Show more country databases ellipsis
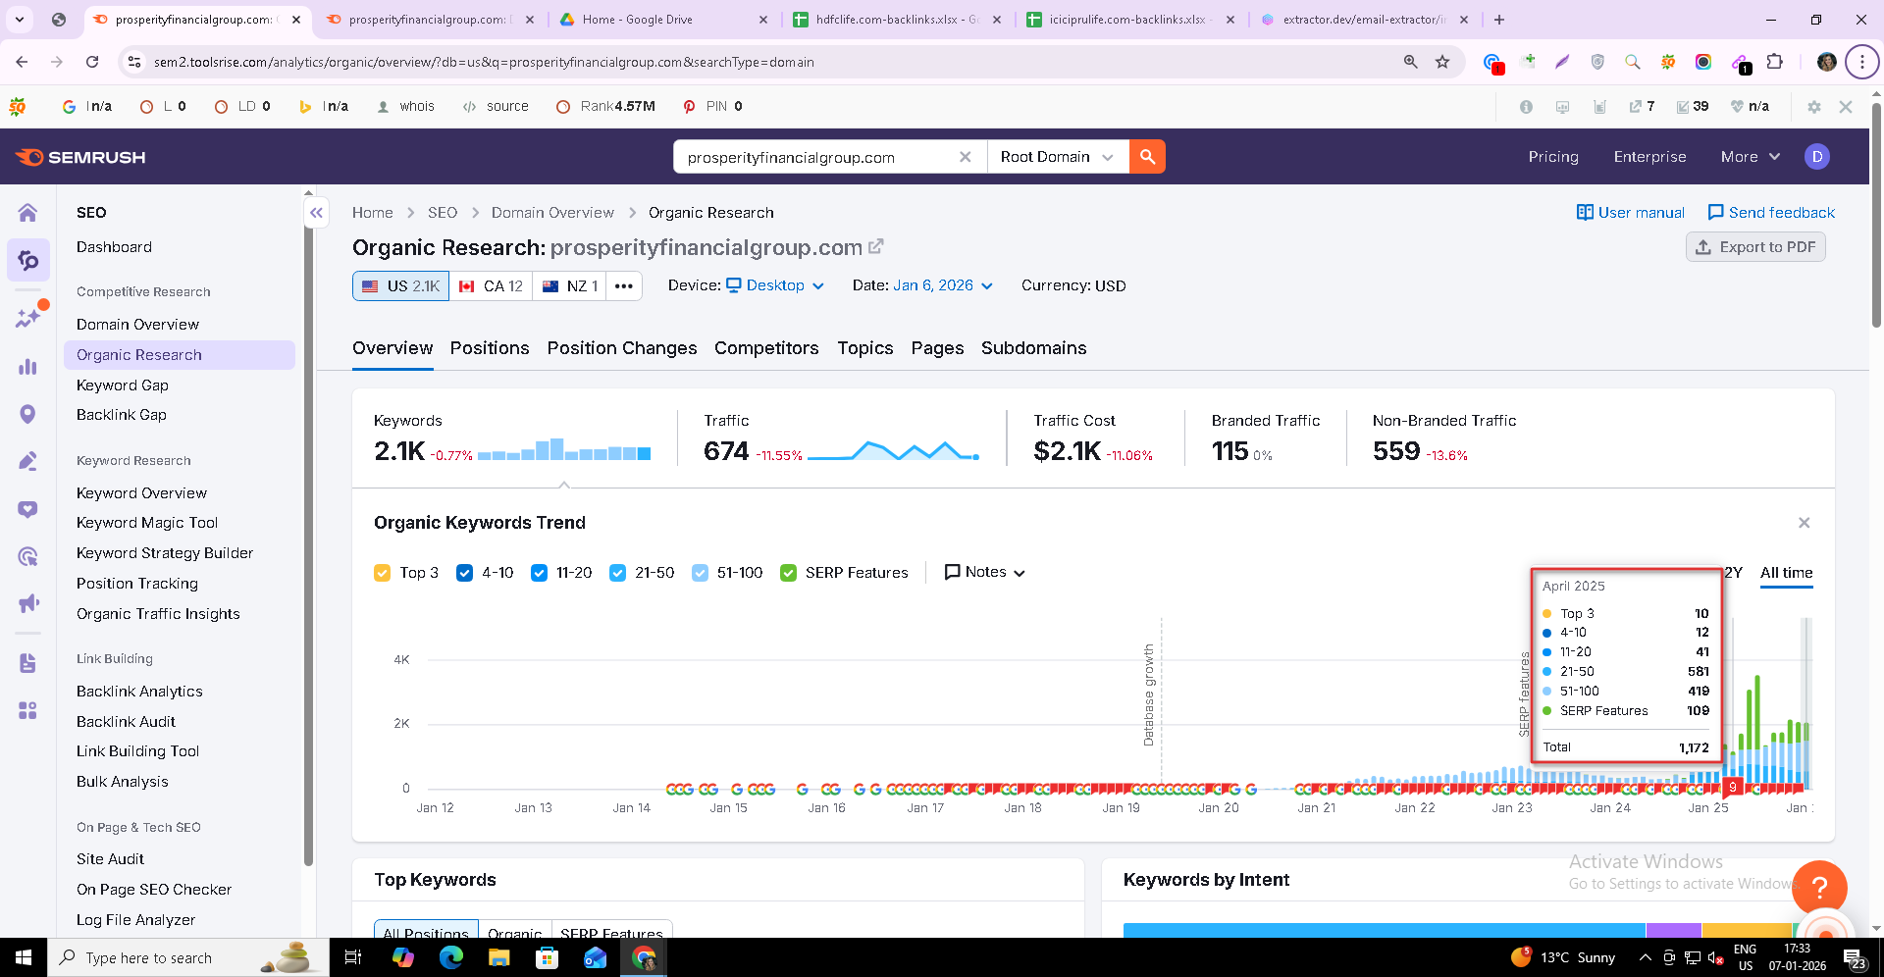The width and height of the screenshot is (1884, 977). point(623,286)
